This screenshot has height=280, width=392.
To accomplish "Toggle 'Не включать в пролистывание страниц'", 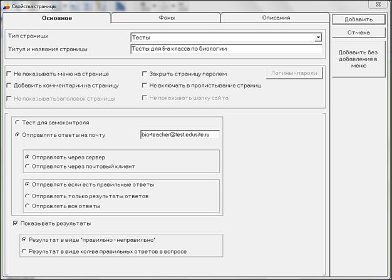I will coord(145,86).
